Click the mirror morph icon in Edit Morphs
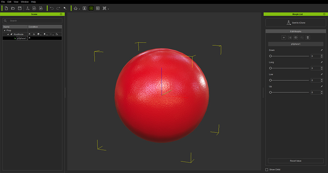The height and width of the screenshot is (173, 328). (x=290, y=37)
